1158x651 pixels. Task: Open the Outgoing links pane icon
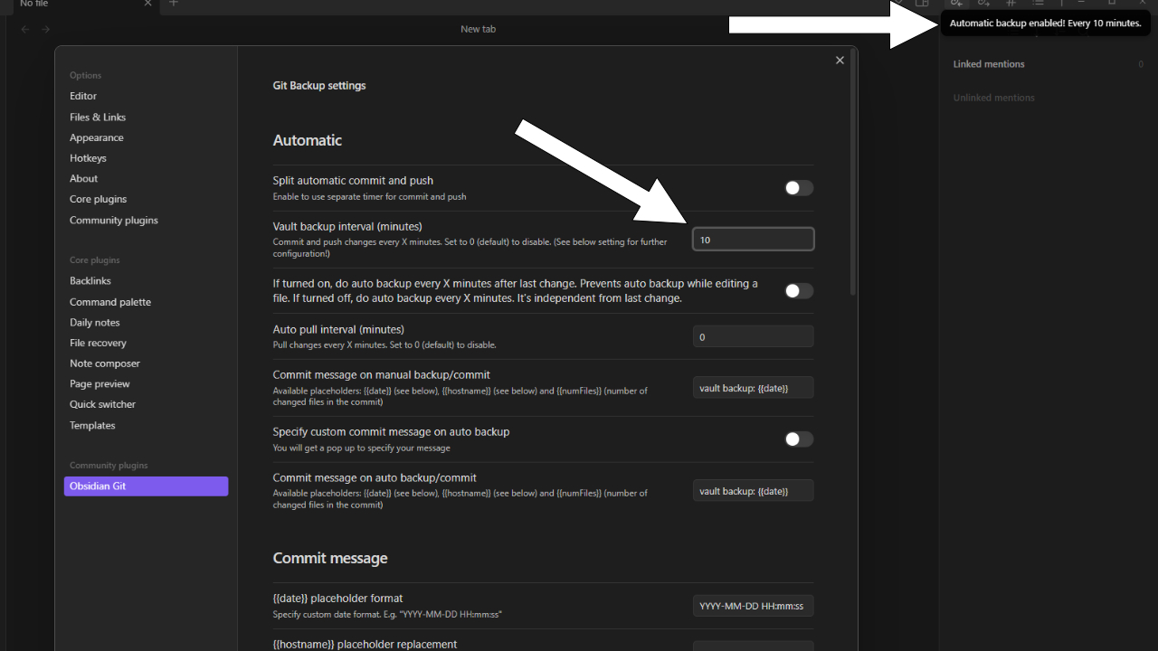pyautogui.click(x=984, y=4)
